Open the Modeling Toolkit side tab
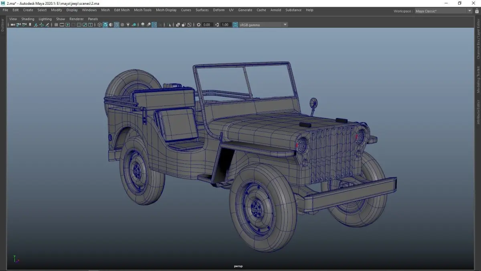 click(478, 79)
